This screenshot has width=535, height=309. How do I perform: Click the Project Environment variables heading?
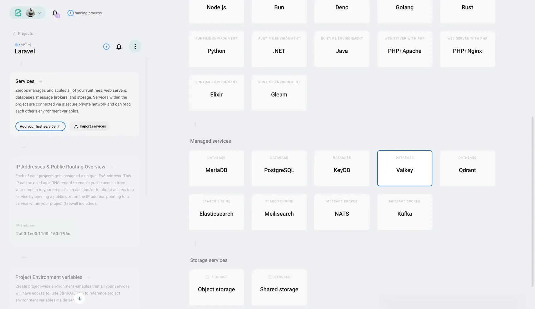pyautogui.click(x=49, y=277)
